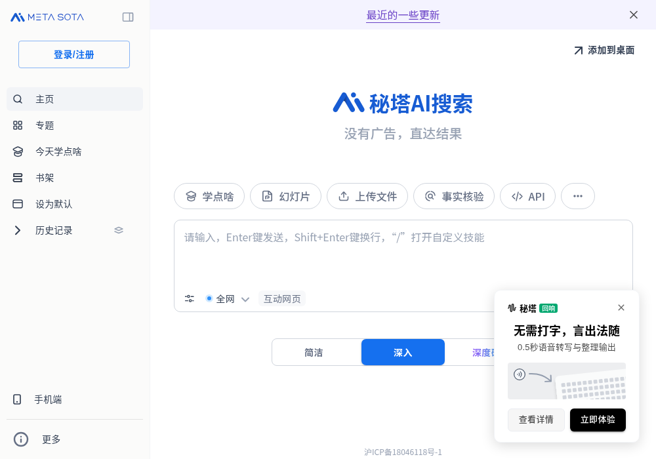
Task: Open 书架 in the sidebar
Action: coord(75,178)
